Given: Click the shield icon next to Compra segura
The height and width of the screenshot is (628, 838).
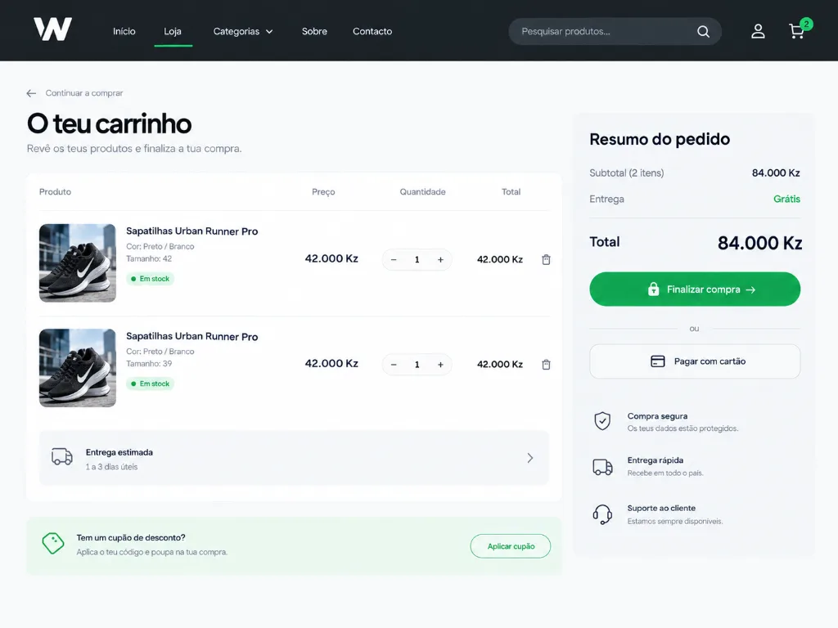Looking at the screenshot, I should click(602, 421).
